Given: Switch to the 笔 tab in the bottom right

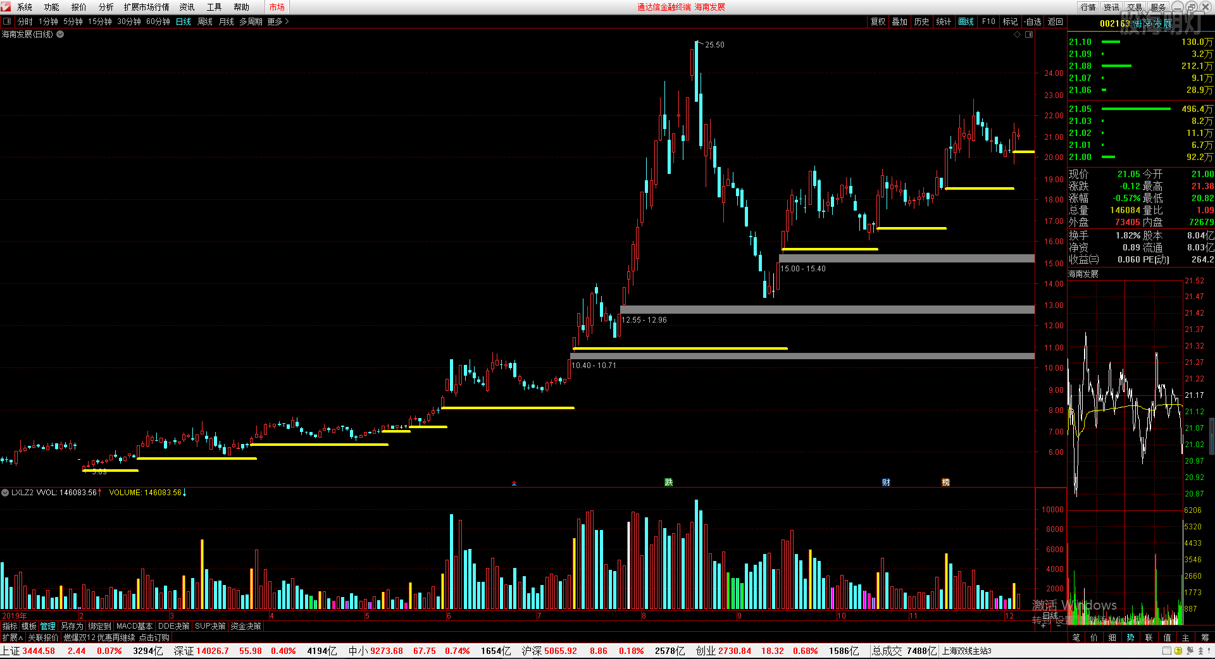Looking at the screenshot, I should tap(1076, 637).
